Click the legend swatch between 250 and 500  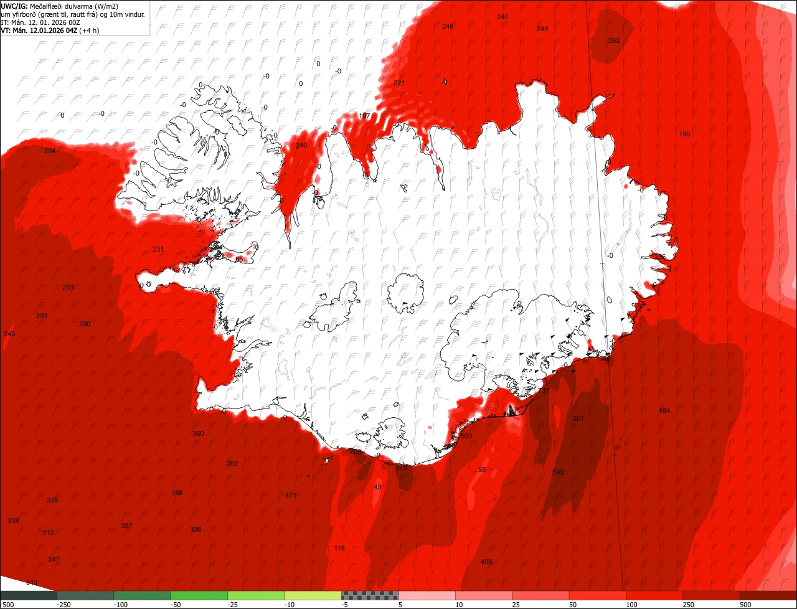pos(711,595)
